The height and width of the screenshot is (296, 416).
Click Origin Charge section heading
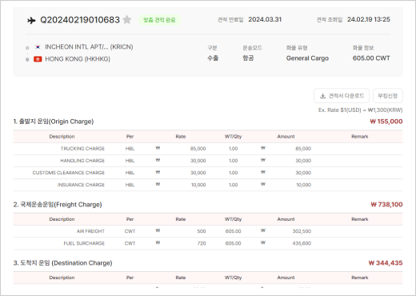coord(54,122)
